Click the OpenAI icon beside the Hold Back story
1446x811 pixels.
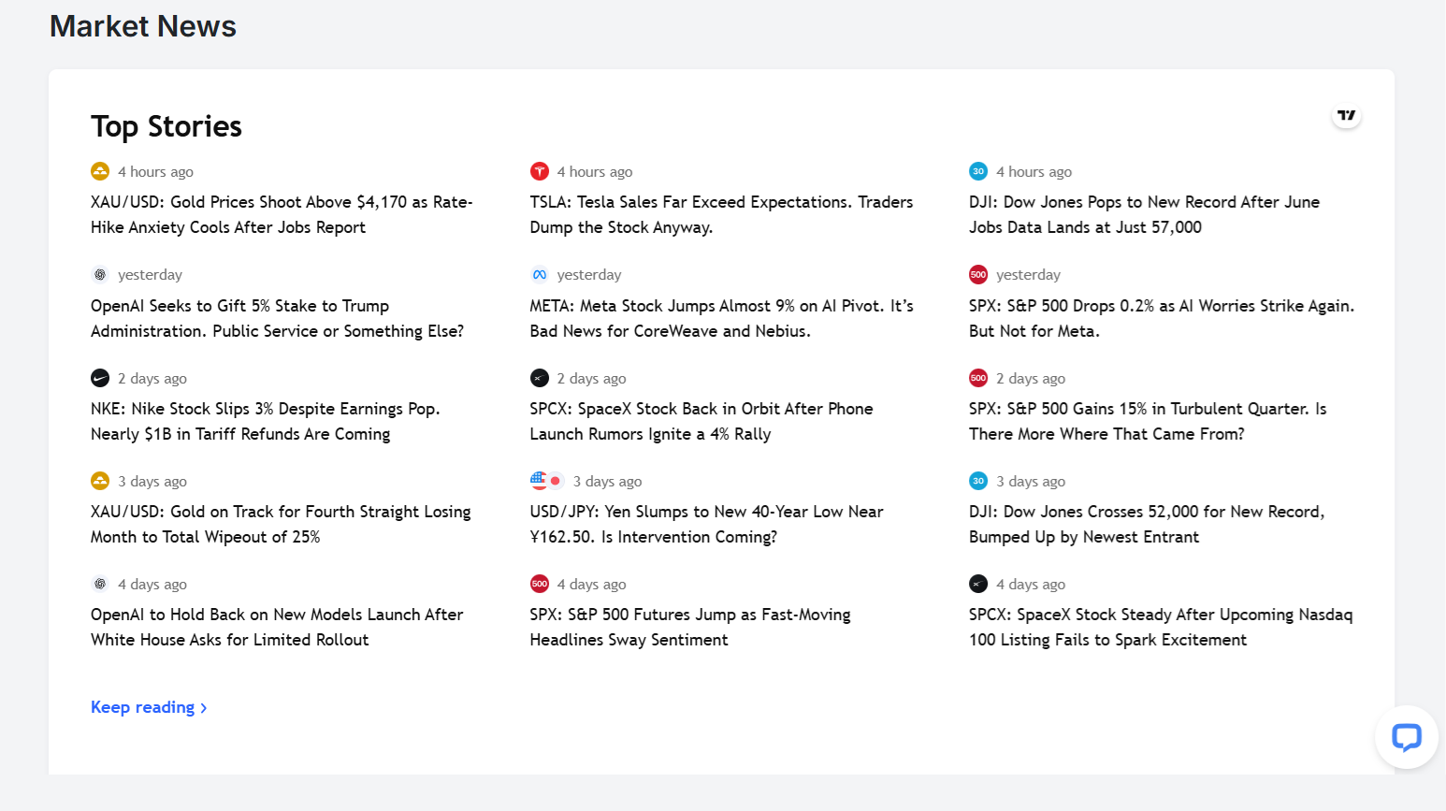pos(100,584)
